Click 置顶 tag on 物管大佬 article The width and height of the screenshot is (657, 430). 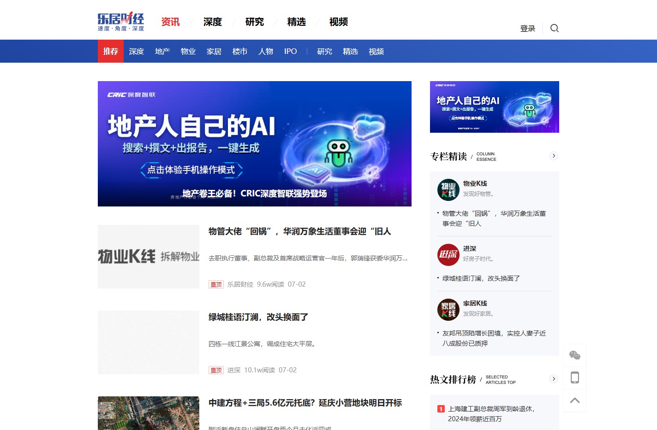216,284
